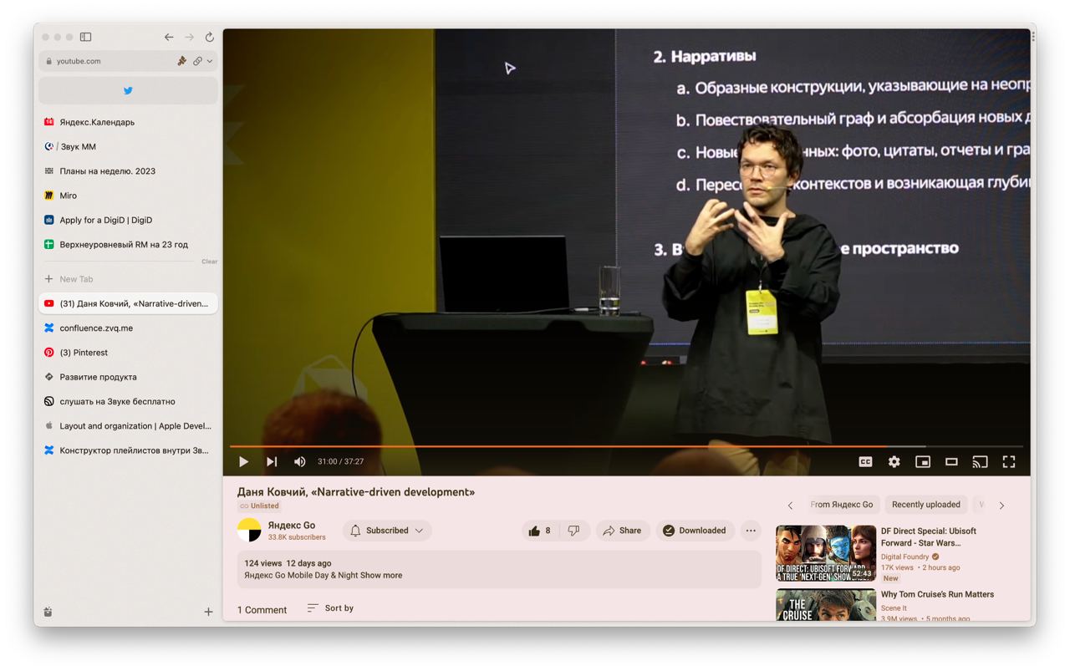Select the Miro tab
The height and width of the screenshot is (671, 1070).
point(128,196)
